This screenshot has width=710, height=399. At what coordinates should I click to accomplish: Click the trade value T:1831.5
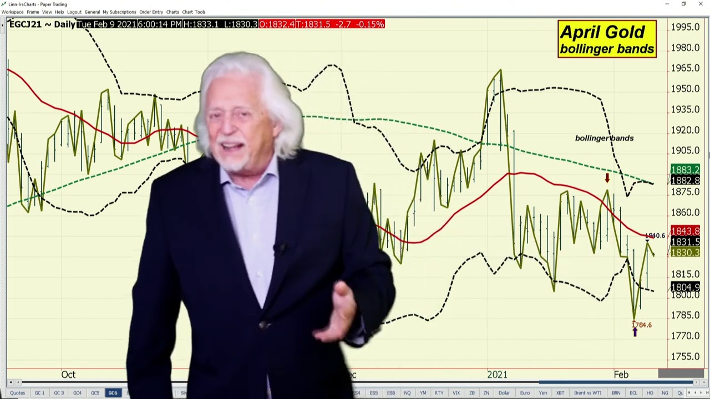pyautogui.click(x=313, y=24)
